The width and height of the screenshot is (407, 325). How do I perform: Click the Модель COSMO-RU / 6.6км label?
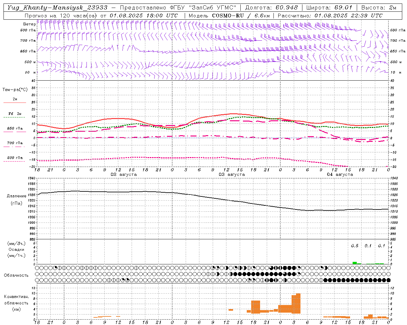click(229, 16)
